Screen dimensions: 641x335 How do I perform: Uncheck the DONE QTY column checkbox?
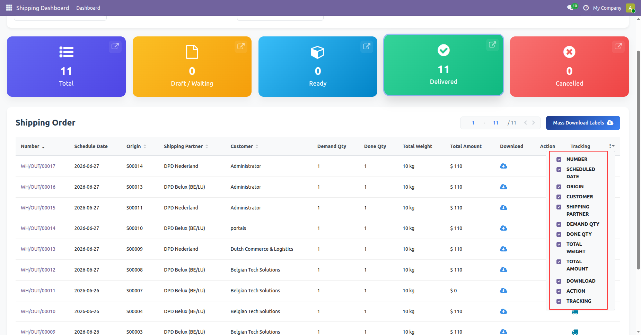pos(559,234)
